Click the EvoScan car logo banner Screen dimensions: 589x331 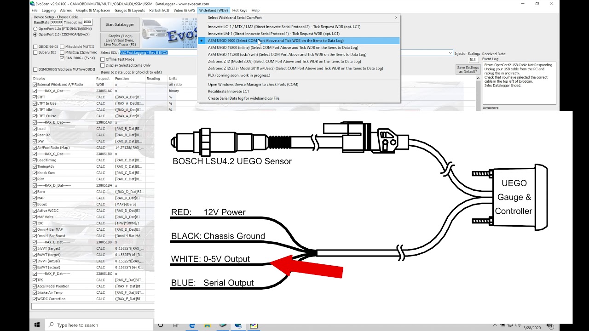(x=169, y=33)
